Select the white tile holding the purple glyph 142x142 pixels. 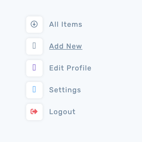click(34, 68)
